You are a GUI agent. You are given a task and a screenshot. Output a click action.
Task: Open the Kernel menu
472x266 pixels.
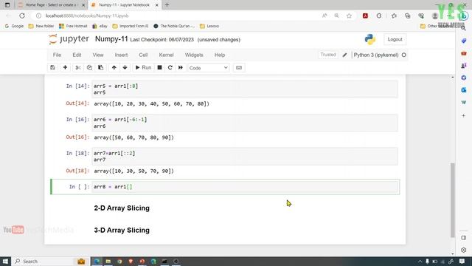tap(166, 55)
